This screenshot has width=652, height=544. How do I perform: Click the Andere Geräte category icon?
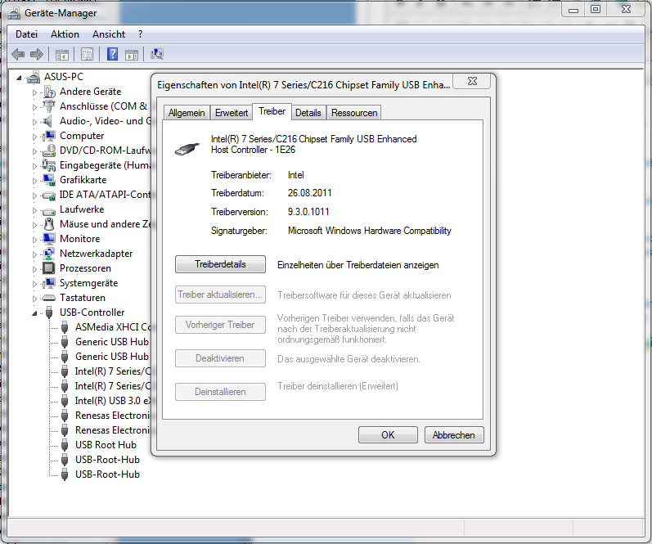pos(49,92)
